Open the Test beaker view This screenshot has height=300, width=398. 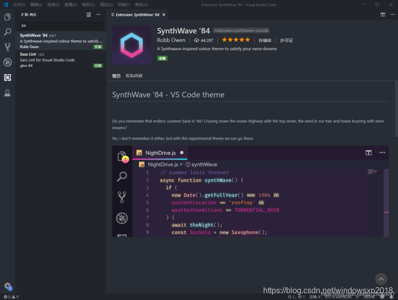pyautogui.click(x=7, y=93)
